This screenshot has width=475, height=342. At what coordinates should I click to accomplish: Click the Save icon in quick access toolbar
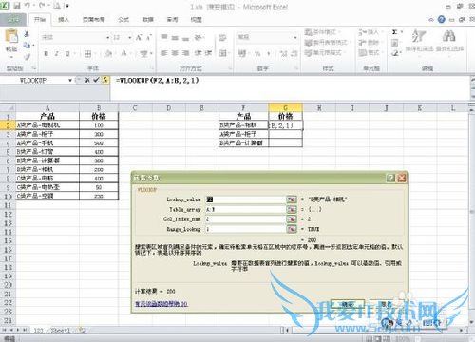[x=17, y=6]
